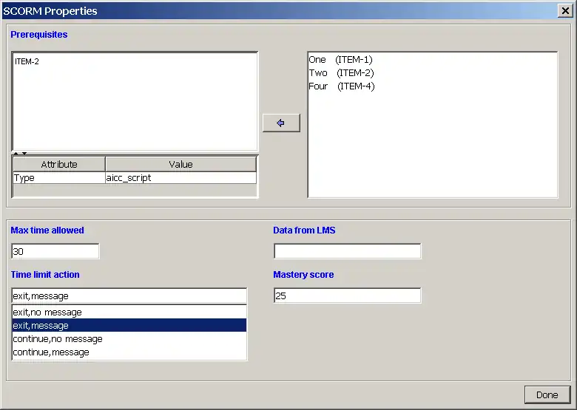Click the Done button
The width and height of the screenshot is (577, 410).
click(547, 394)
